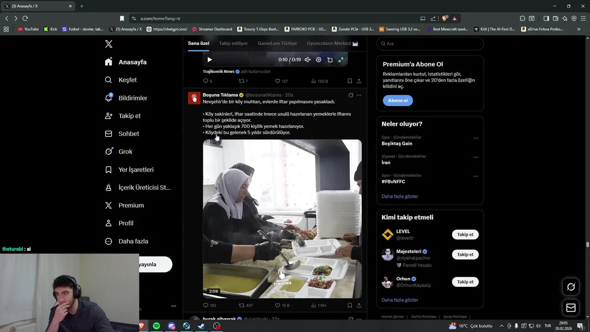Expand Daha fazla menu in sidebar

[x=126, y=241]
